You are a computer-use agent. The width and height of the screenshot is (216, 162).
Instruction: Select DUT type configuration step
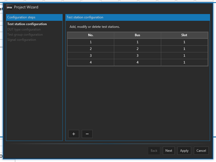pyautogui.click(x=24, y=29)
